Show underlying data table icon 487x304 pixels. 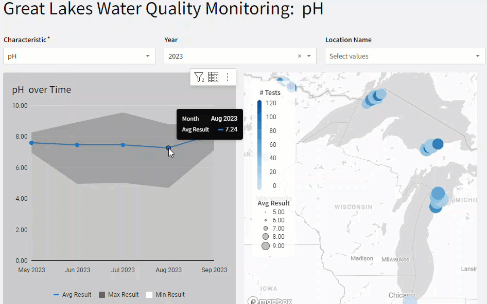(213, 77)
